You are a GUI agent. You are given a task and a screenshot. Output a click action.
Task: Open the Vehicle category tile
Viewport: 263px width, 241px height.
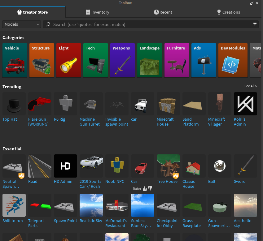click(x=15, y=60)
